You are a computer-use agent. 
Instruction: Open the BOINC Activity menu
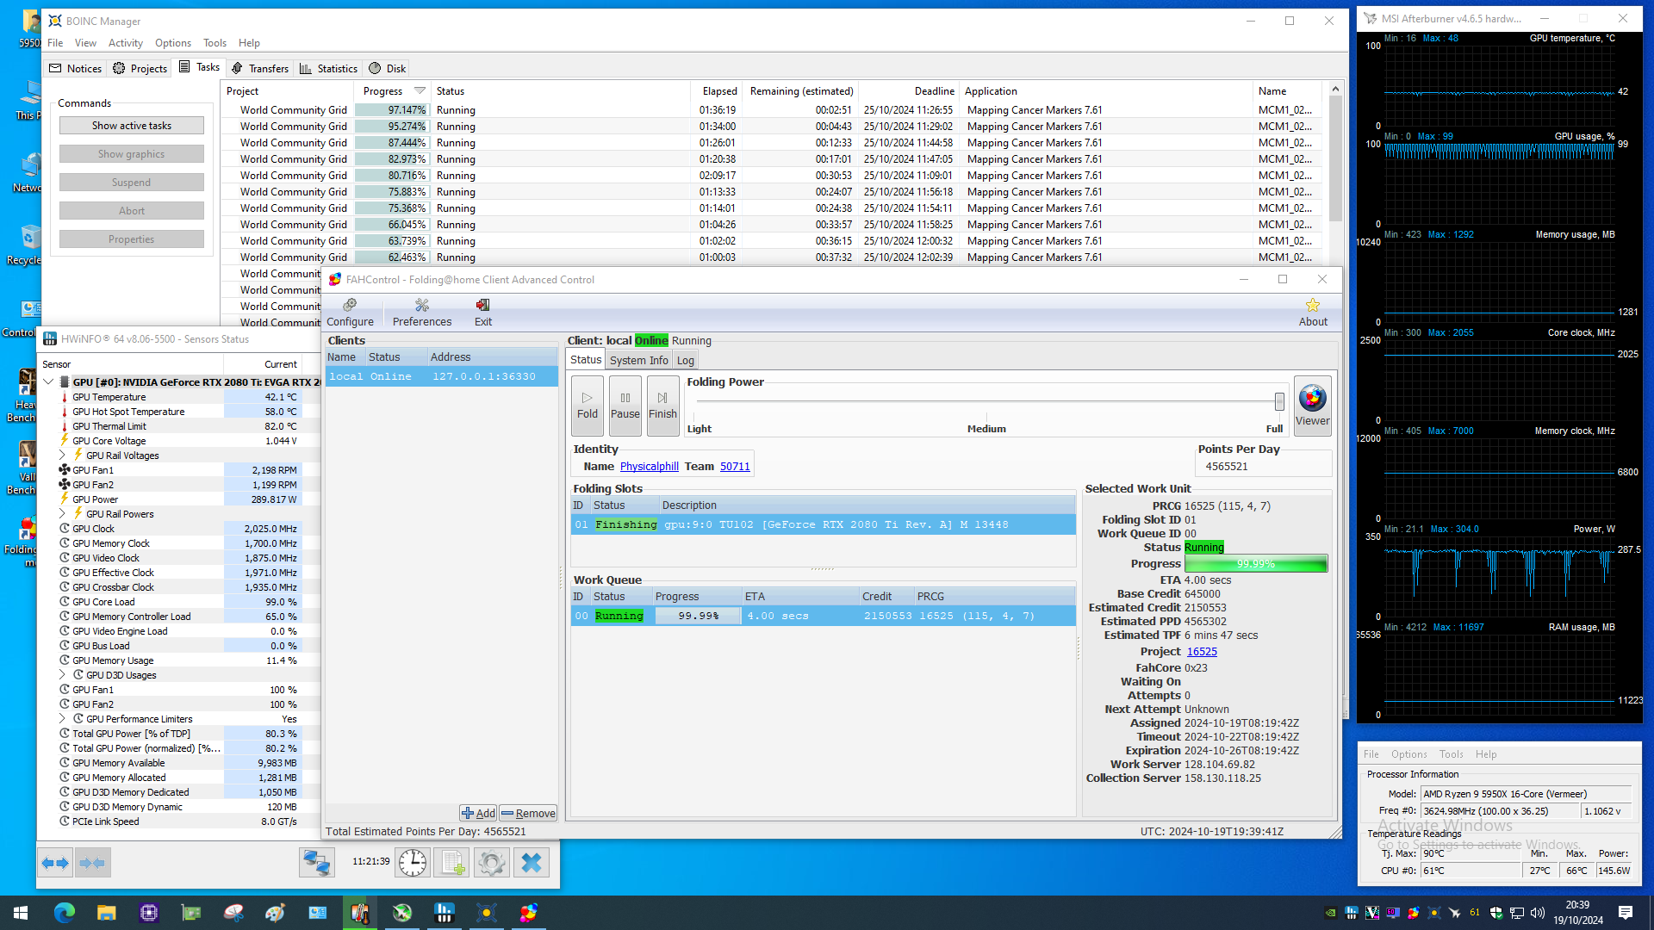126,42
